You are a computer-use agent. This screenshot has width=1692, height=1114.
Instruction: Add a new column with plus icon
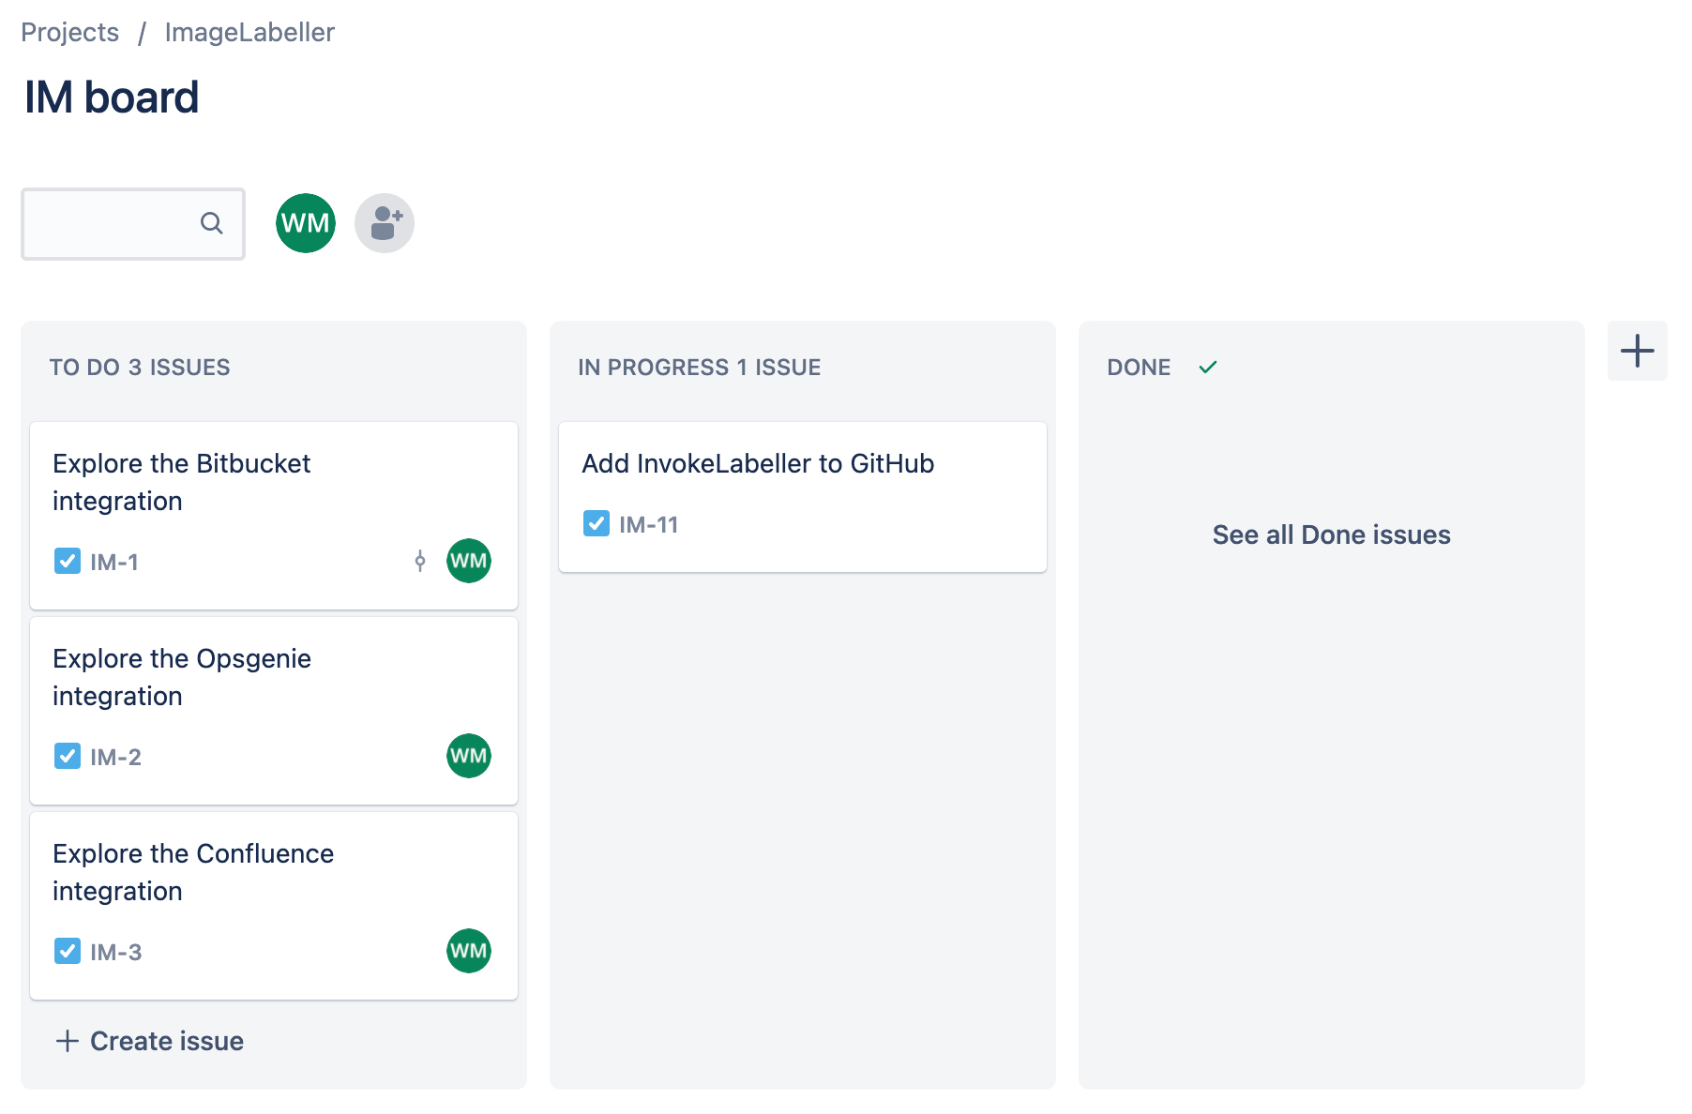pos(1637,351)
